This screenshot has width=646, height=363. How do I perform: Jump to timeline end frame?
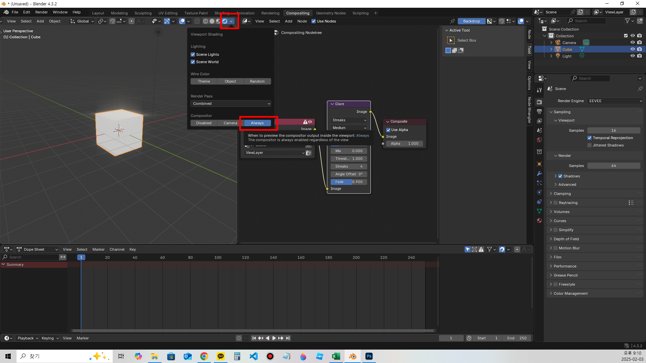click(x=288, y=338)
